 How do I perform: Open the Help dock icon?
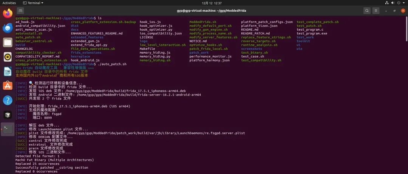[8, 100]
